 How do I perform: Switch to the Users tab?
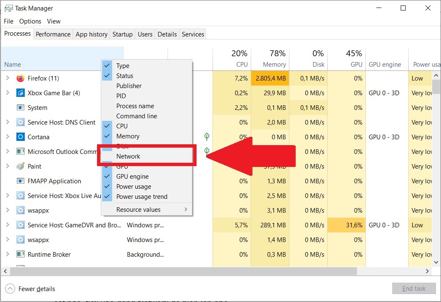click(145, 34)
